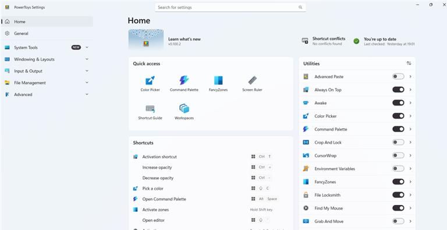This screenshot has height=230, width=447.
Task: Enable the Advanced Paste toggle
Action: pos(398,76)
